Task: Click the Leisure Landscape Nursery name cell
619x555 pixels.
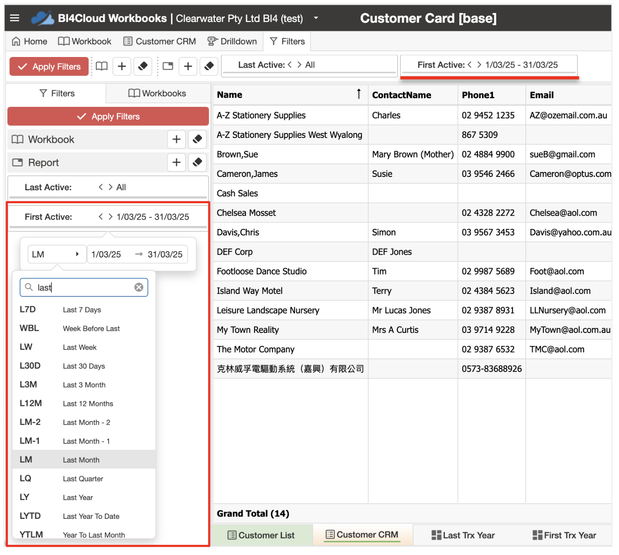Action: tap(291, 310)
